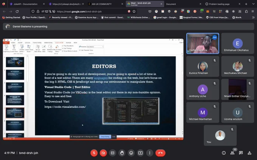Open Getting Started bookmark
Screen dimensions: 257x160
[x=11, y=17]
